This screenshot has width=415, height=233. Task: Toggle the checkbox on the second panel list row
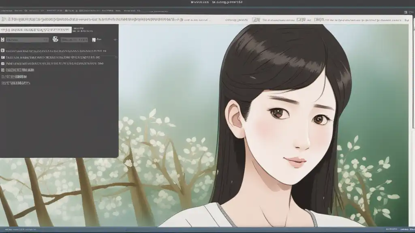[3, 57]
